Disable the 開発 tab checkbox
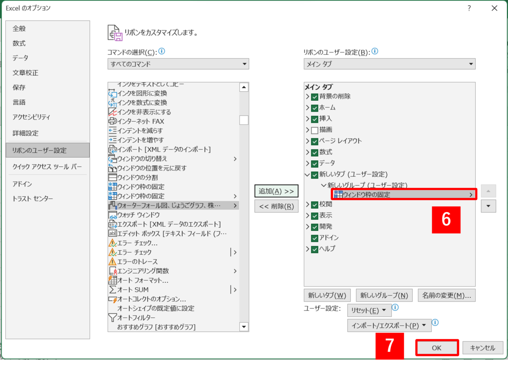The image size is (508, 367). tap(315, 227)
